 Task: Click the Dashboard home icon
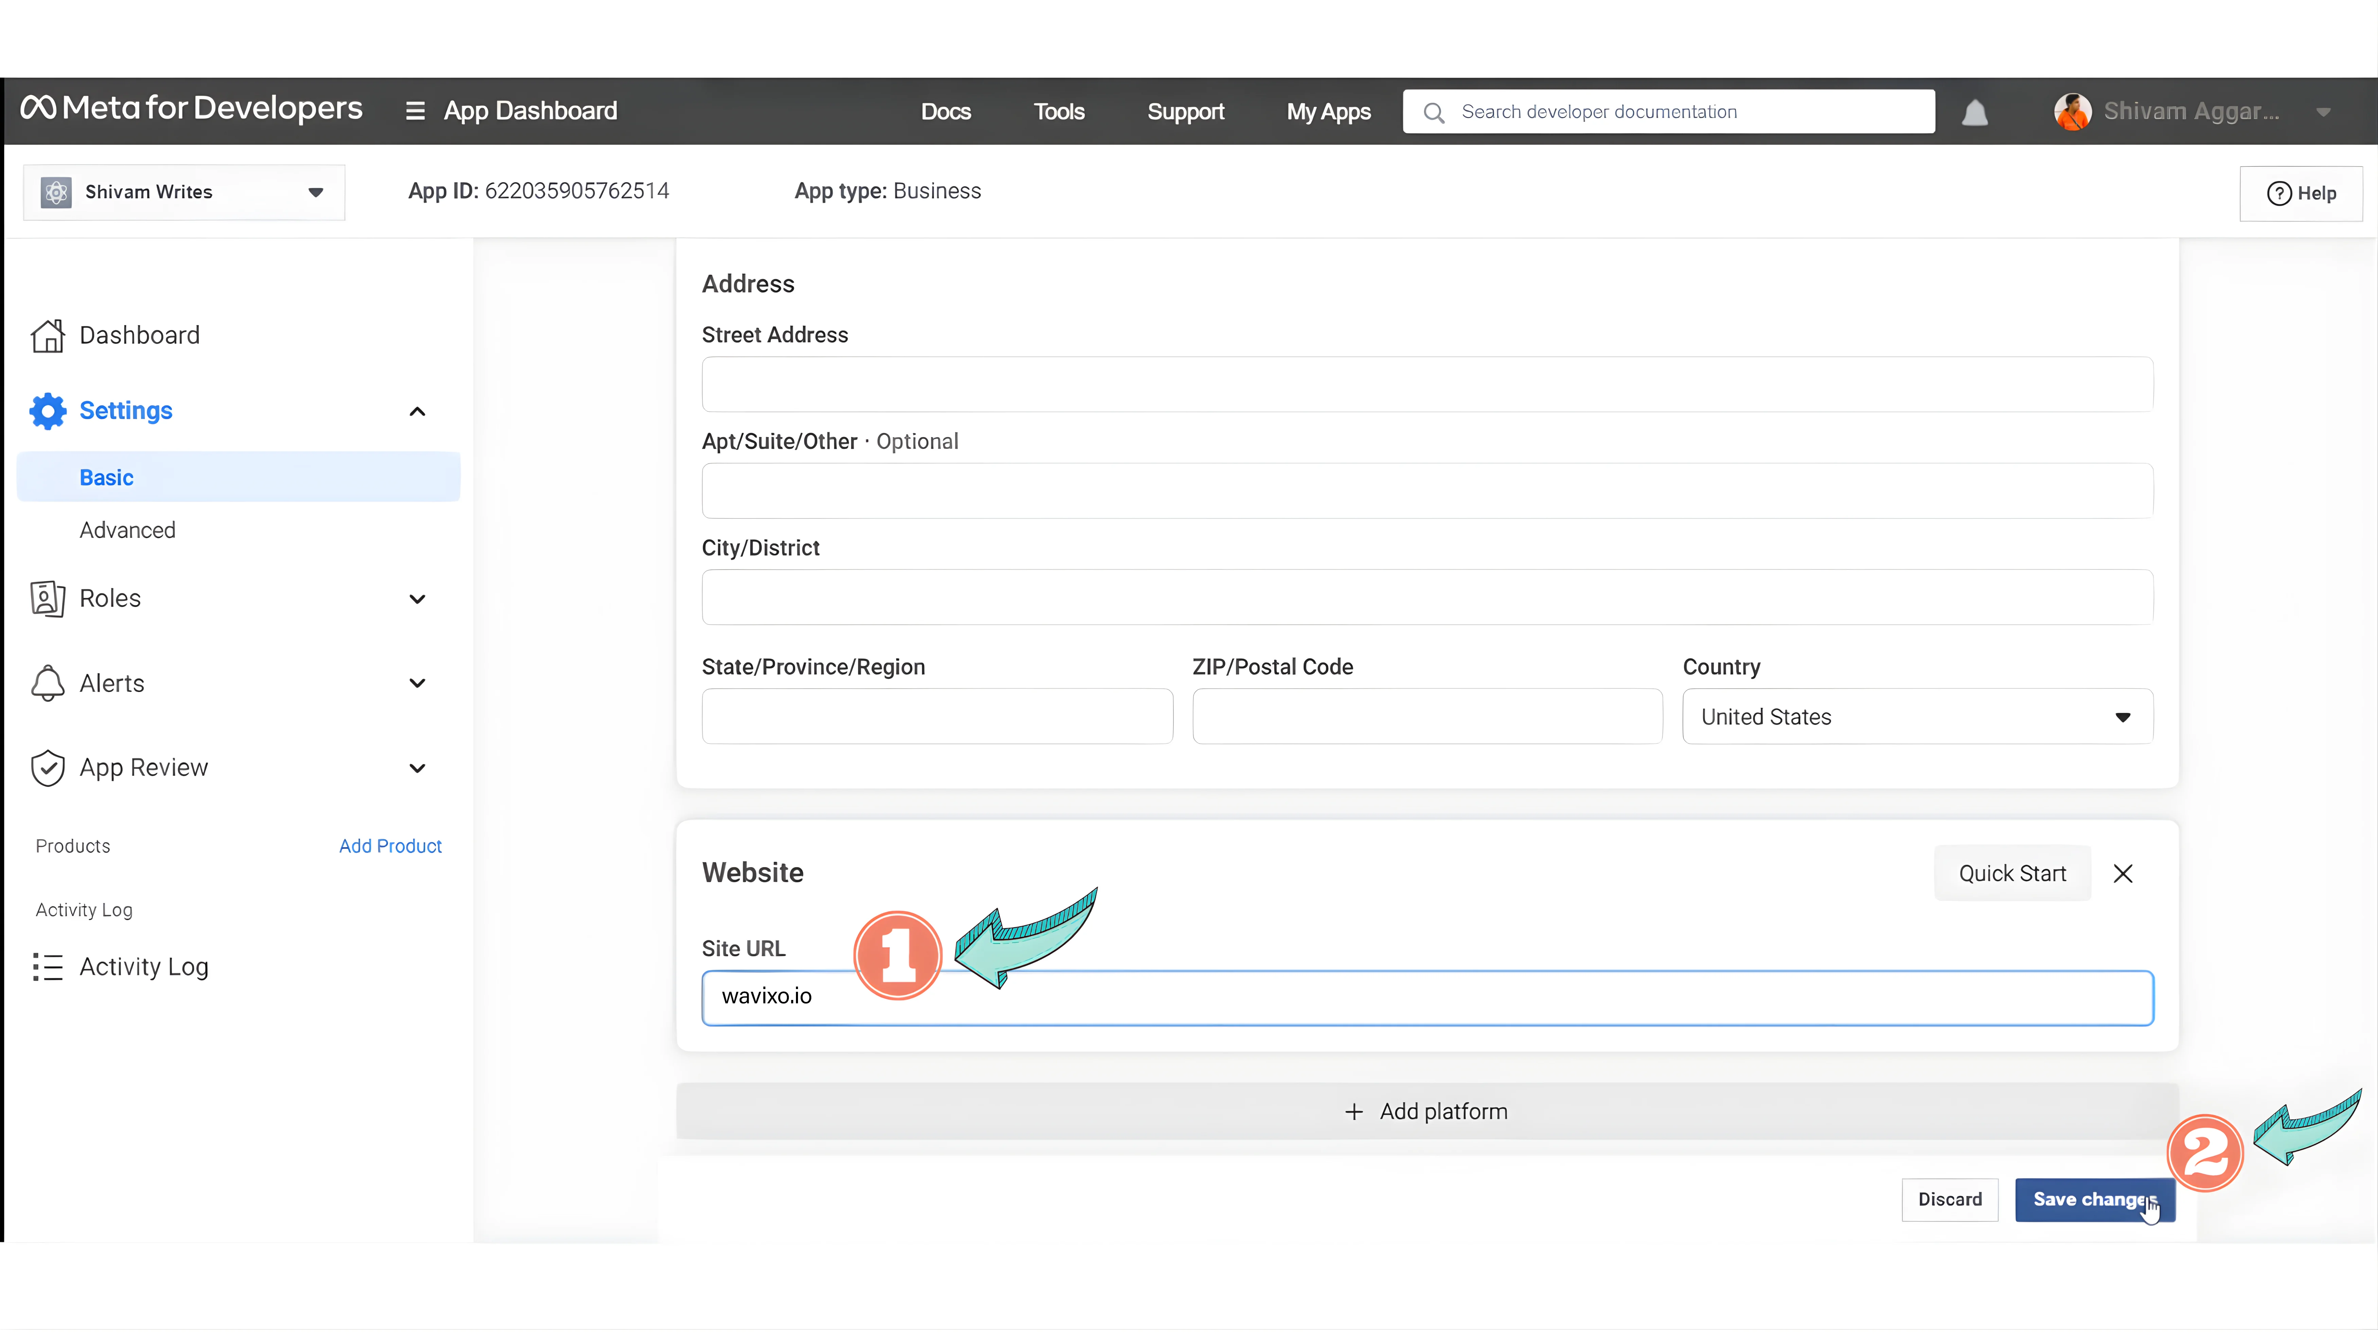click(x=47, y=335)
